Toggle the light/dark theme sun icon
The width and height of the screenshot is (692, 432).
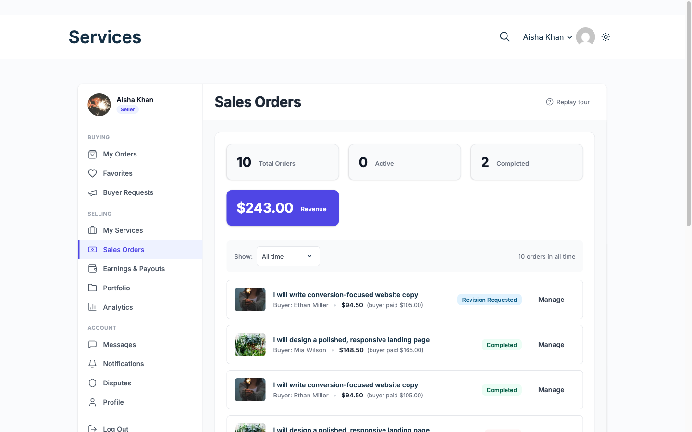coord(605,37)
